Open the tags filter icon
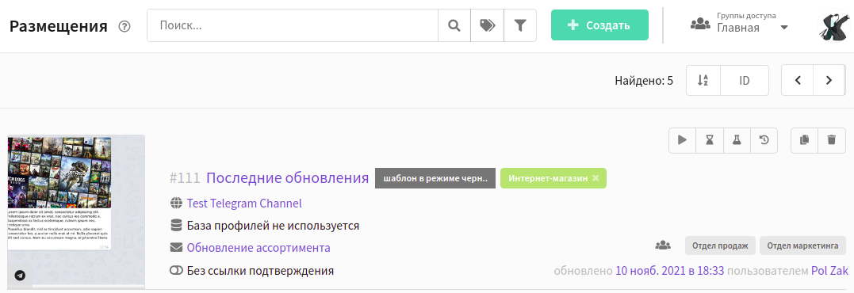This screenshot has height=293, width=854. click(487, 25)
